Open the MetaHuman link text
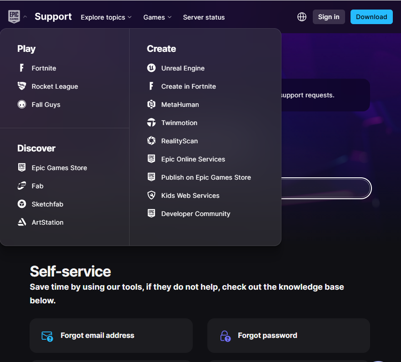The width and height of the screenshot is (401, 362). coord(180,105)
